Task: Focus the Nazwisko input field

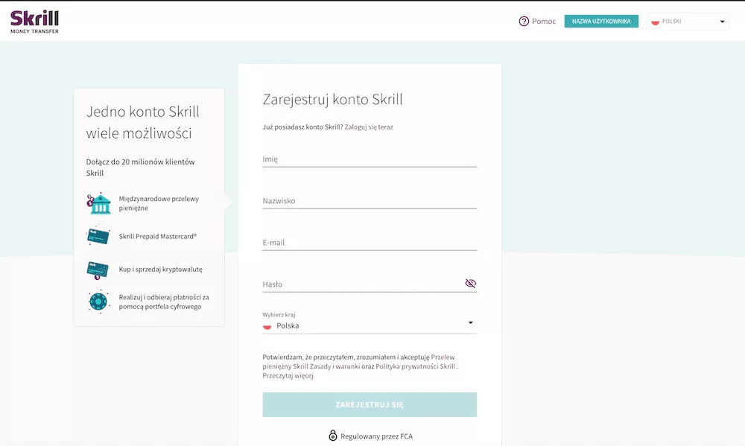Action: [x=369, y=201]
